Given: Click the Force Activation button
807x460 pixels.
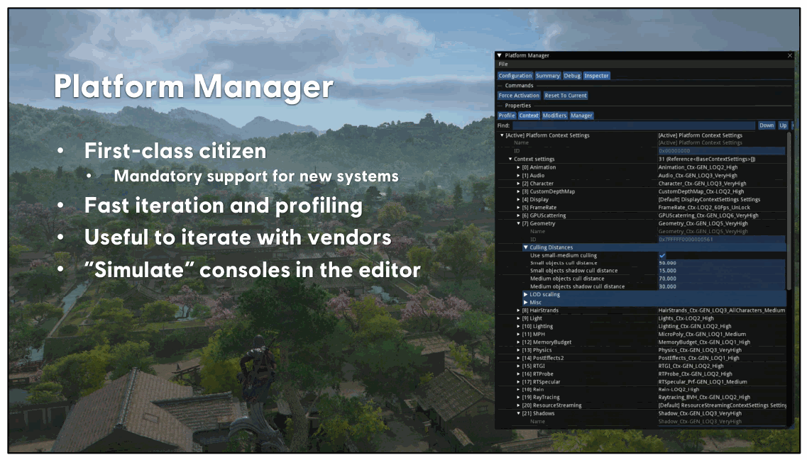Looking at the screenshot, I should point(519,96).
